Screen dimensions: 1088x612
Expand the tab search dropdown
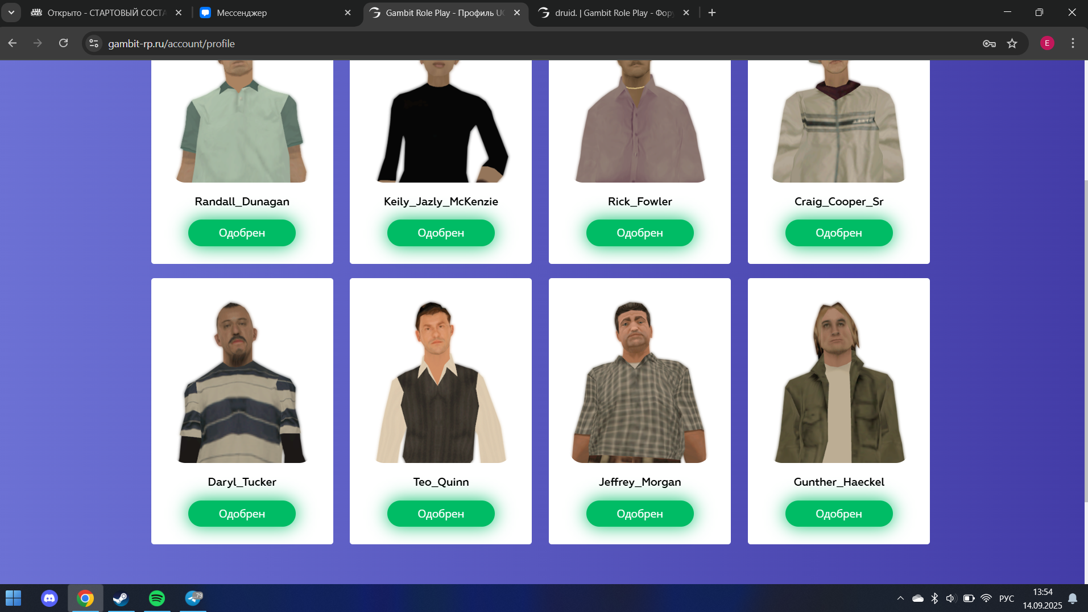pyautogui.click(x=11, y=13)
